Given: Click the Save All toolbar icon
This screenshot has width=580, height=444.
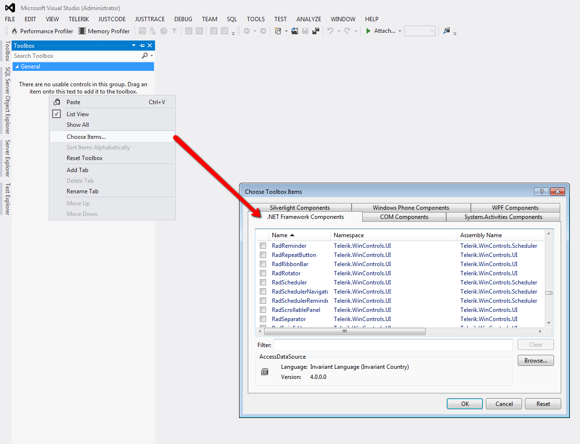Looking at the screenshot, I should 316,30.
